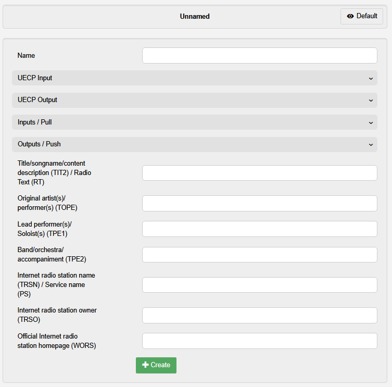Click the Title/songname (TIT2) Radio Text field
This screenshot has width=392, height=387.
[x=259, y=173]
